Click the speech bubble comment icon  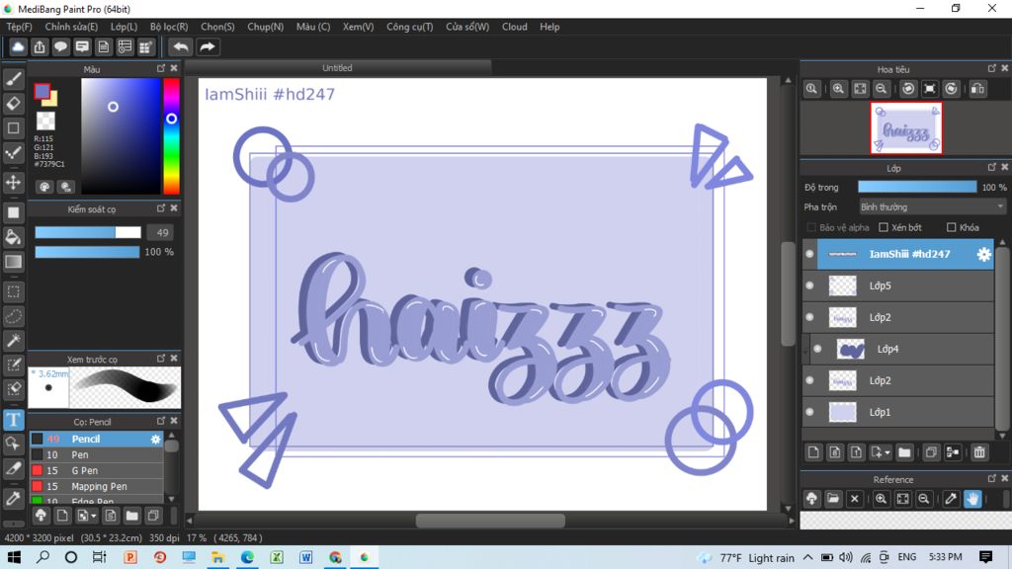[x=60, y=47]
